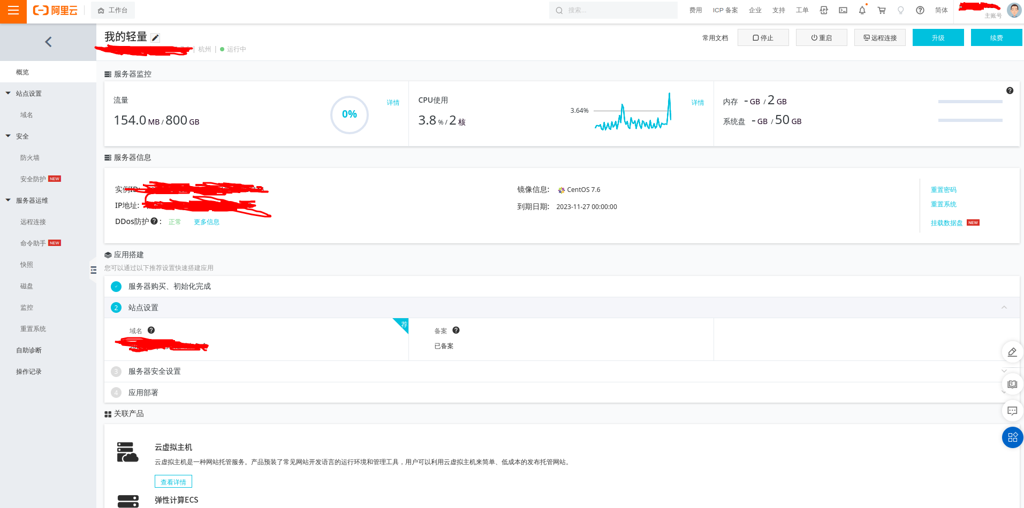Viewport: 1024px width, 508px height.
Task: Click the back arrow in the sidebar
Action: tap(48, 42)
